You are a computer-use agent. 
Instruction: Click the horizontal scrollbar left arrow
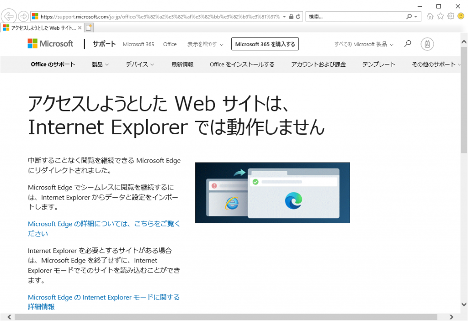click(9, 317)
